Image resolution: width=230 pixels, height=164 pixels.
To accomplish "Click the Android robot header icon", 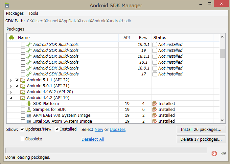I will (x=11, y=38).
